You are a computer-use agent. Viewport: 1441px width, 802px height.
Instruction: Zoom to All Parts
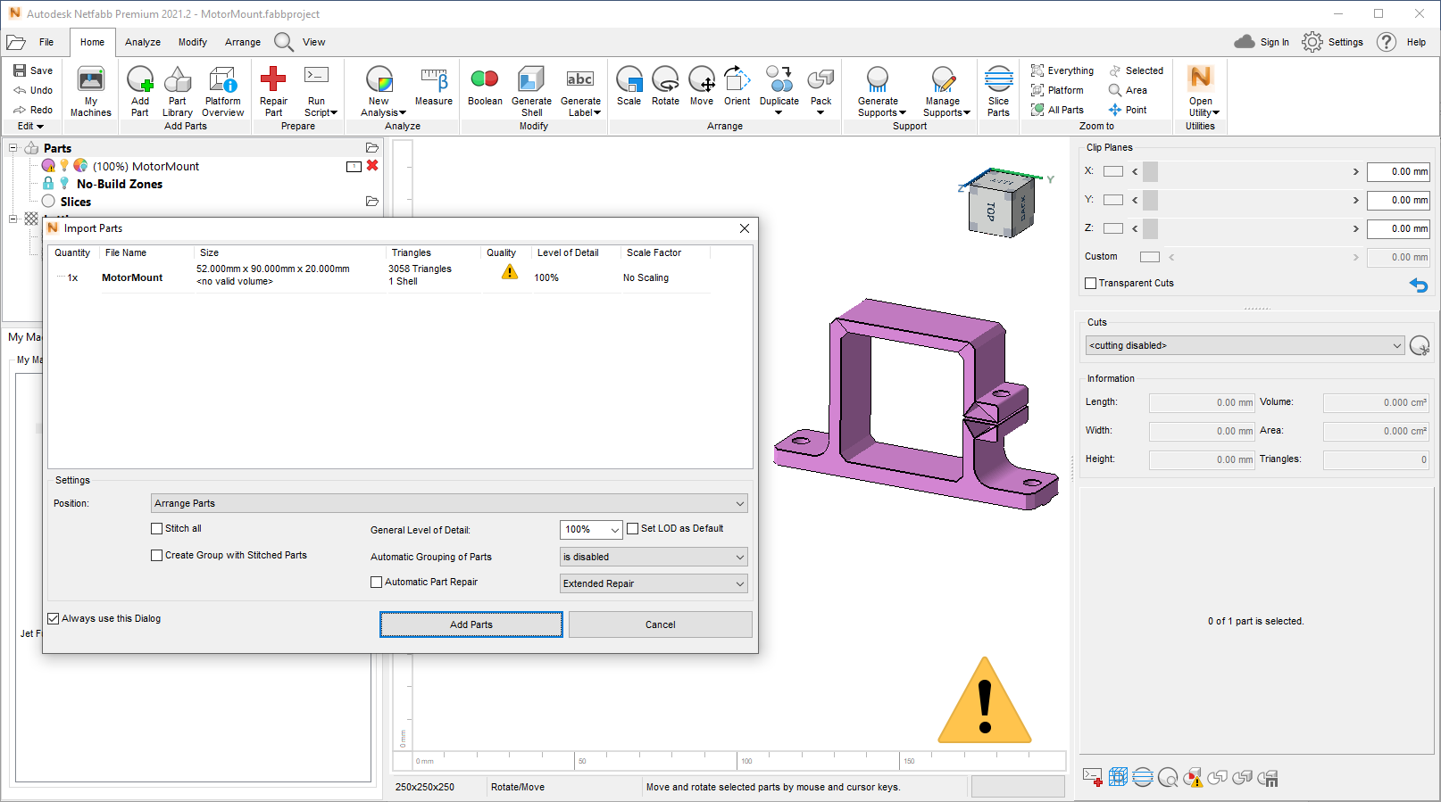point(1057,110)
